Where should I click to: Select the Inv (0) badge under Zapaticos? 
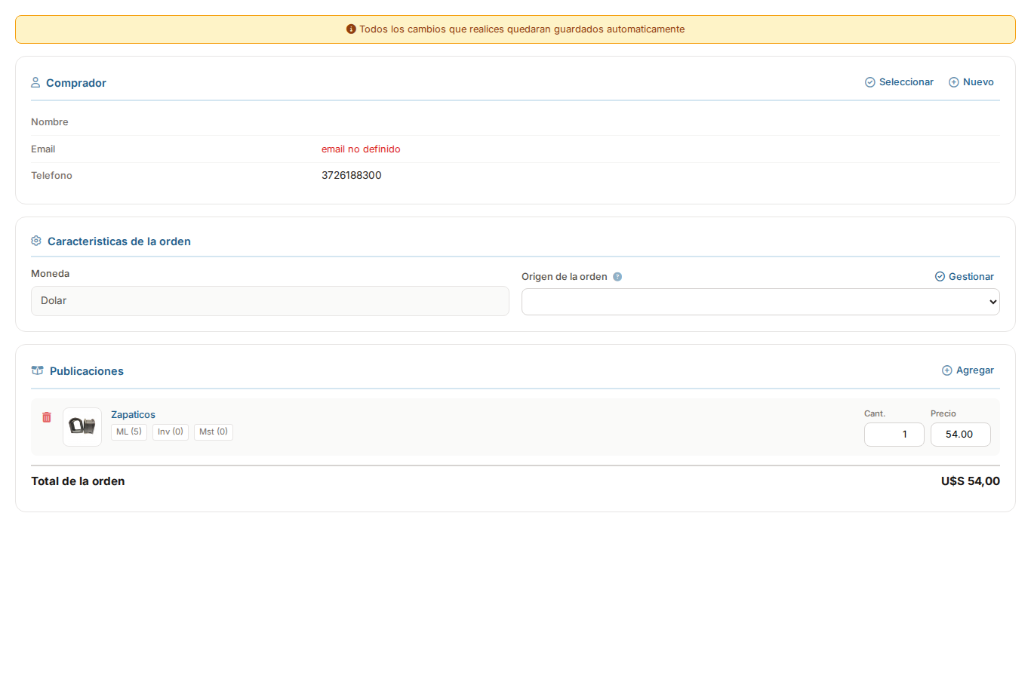(170, 432)
